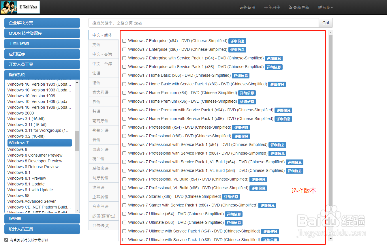This screenshot has width=387, height=246.
Task: Switch to the 英语 language tab
Action: (104, 45)
